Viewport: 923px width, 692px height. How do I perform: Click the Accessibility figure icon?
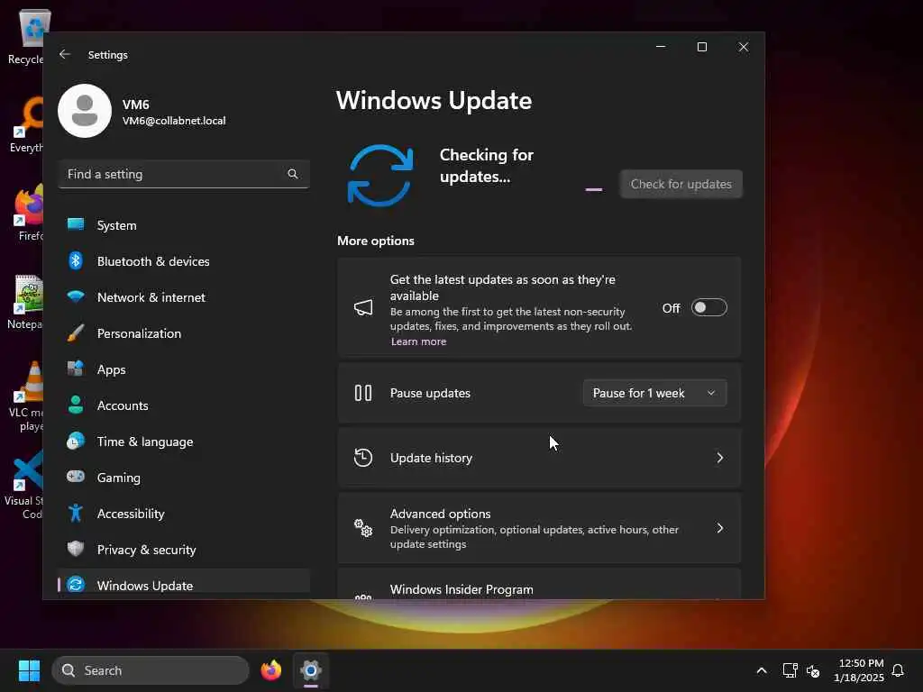(x=76, y=513)
